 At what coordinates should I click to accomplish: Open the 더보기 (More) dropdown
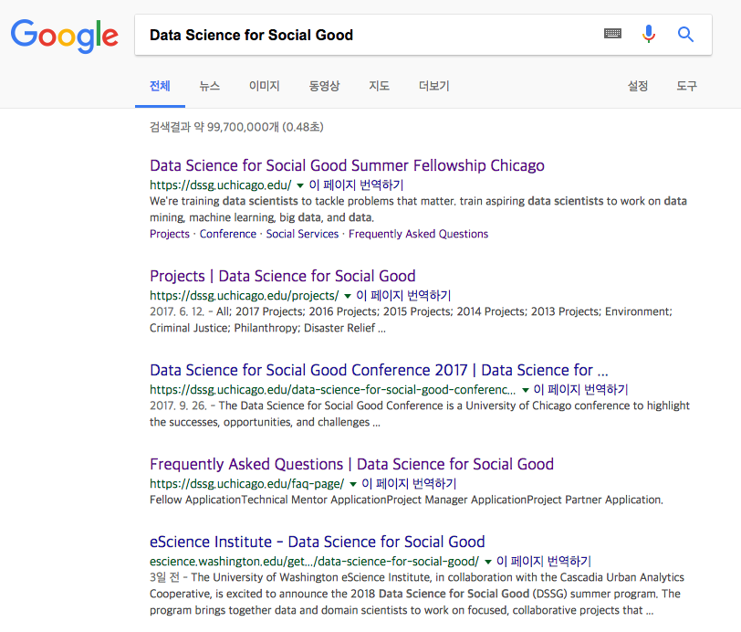point(434,86)
